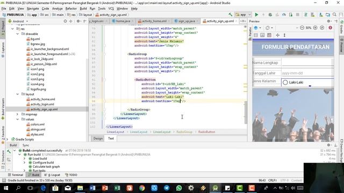Collapse the values folder

point(18,120)
